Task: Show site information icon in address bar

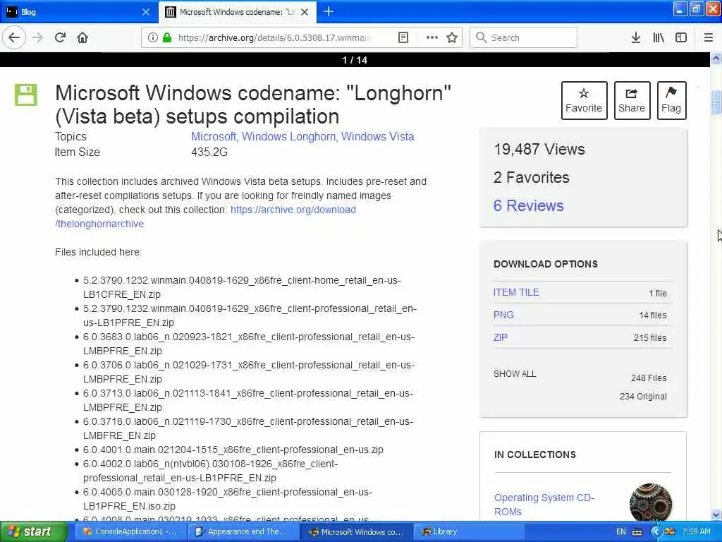Action: [152, 37]
